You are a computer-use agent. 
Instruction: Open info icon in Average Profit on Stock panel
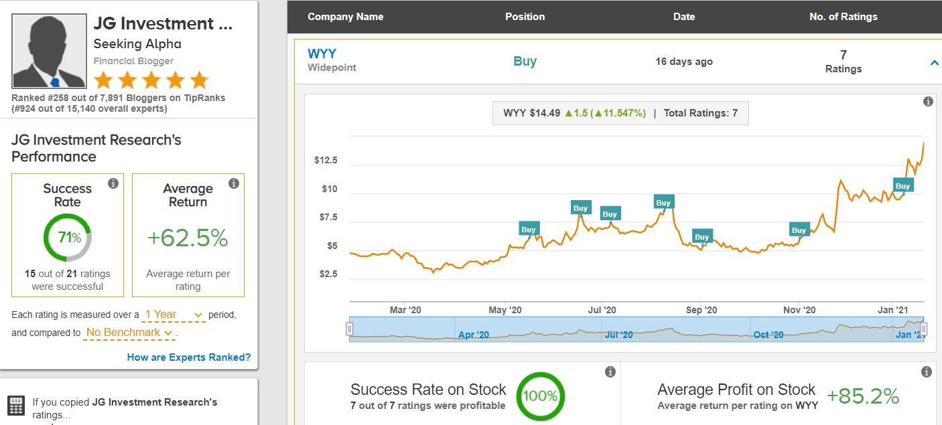tap(927, 371)
